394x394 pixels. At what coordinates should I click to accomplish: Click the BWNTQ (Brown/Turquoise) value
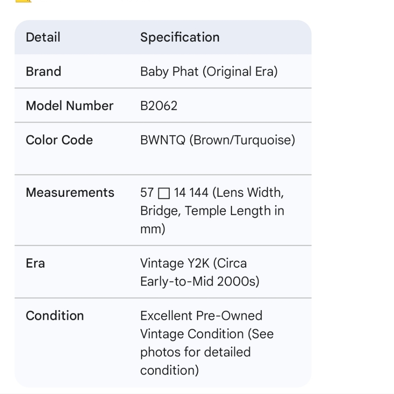(217, 140)
